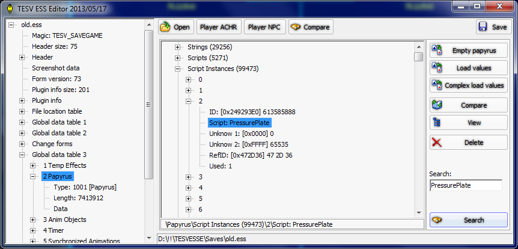The width and height of the screenshot is (518, 249).
Task: Click the Open button with folder icon
Action: coord(175,27)
